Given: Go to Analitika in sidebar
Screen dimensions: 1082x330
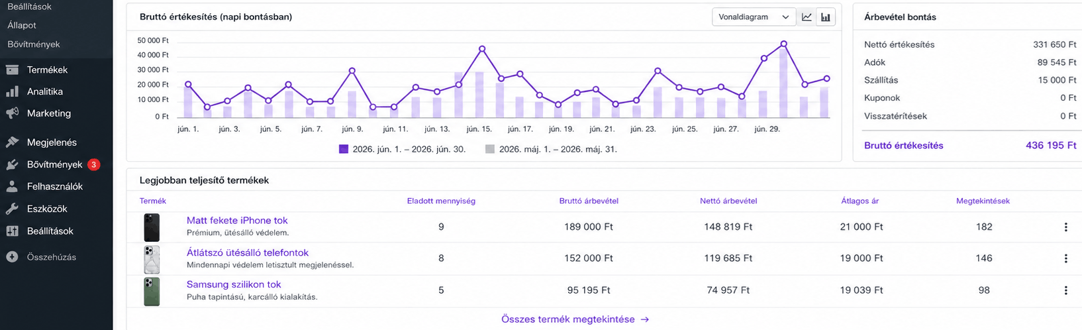Looking at the screenshot, I should coord(45,91).
